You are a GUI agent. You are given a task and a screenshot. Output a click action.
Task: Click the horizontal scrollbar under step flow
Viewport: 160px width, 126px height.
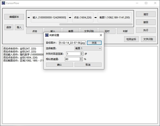click(x=96, y=24)
